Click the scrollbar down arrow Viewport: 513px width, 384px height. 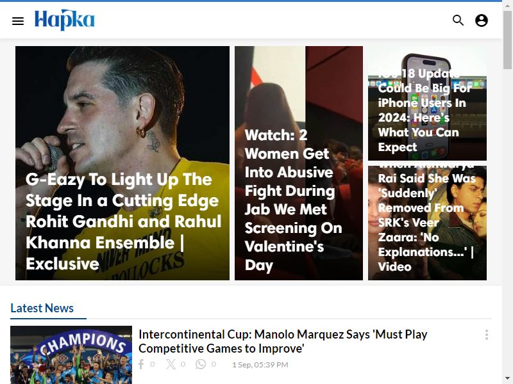click(x=507, y=380)
